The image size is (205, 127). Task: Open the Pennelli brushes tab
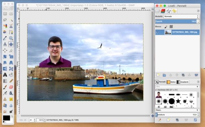(x=160, y=82)
